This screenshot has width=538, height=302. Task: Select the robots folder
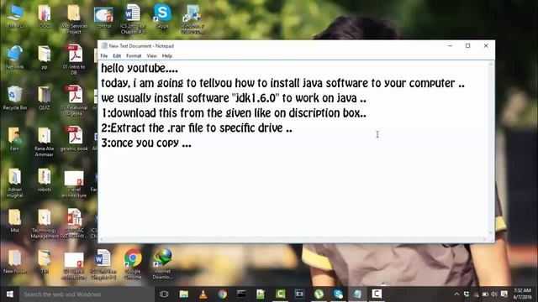pyautogui.click(x=45, y=180)
